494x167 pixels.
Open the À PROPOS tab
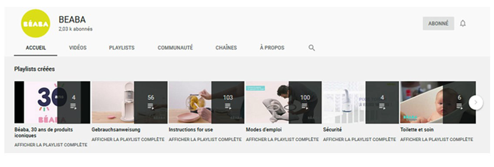click(272, 48)
